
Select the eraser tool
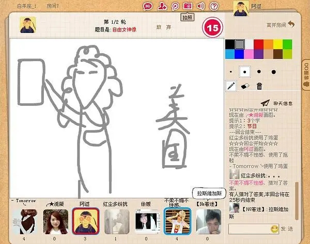click(245, 86)
